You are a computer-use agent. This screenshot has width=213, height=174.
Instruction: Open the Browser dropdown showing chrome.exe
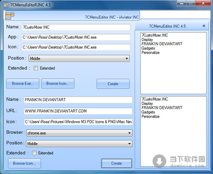coord(79,133)
